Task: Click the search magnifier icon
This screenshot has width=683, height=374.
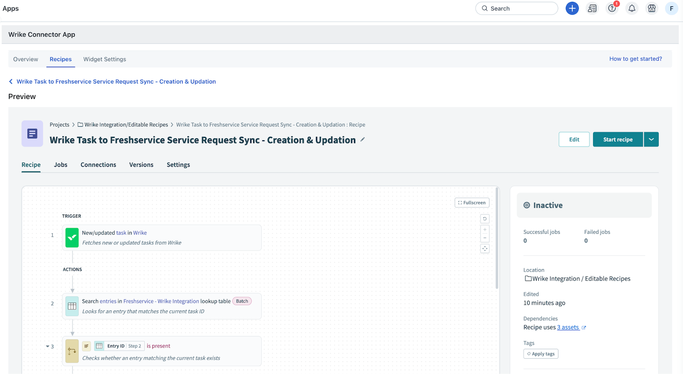Action: (485, 8)
